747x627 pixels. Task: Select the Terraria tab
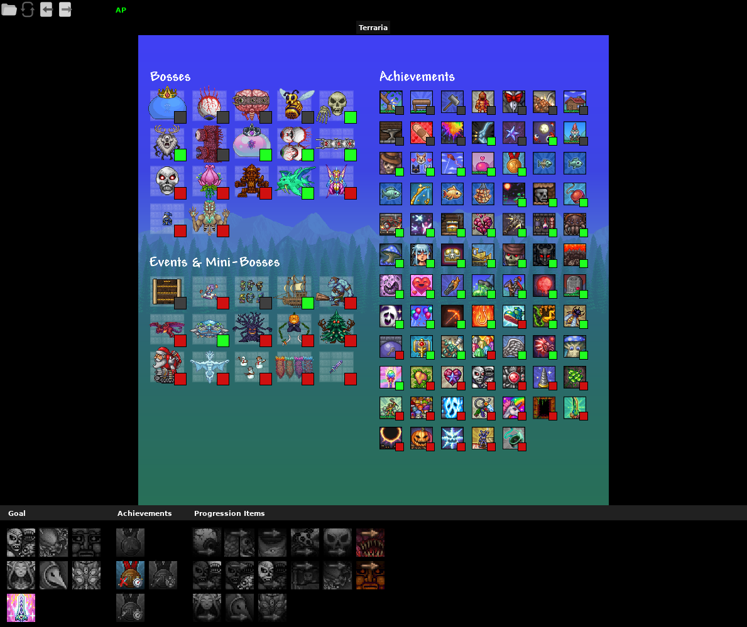373,28
